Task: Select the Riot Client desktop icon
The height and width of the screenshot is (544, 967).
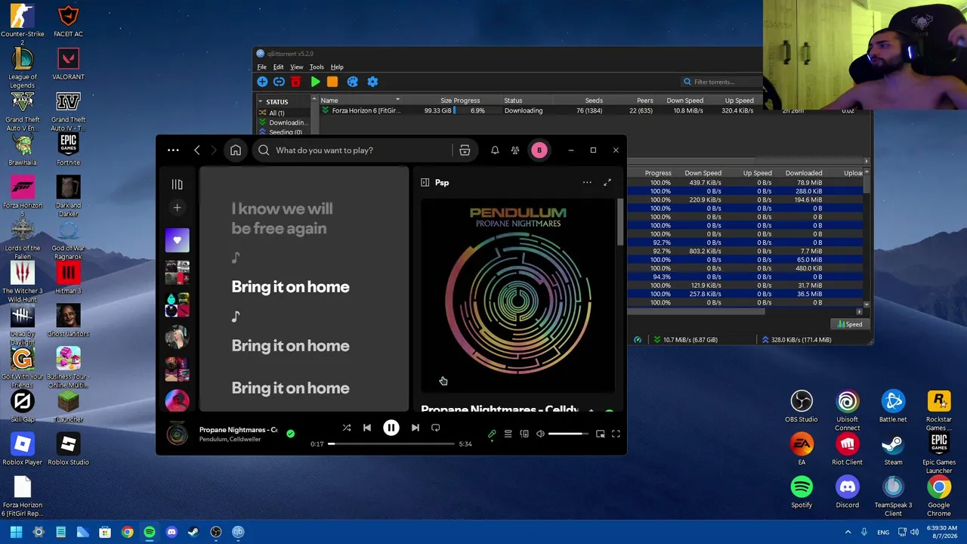Action: (847, 450)
